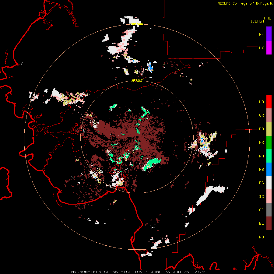Click the dark green HR legend swatch

pyautogui.click(x=269, y=142)
